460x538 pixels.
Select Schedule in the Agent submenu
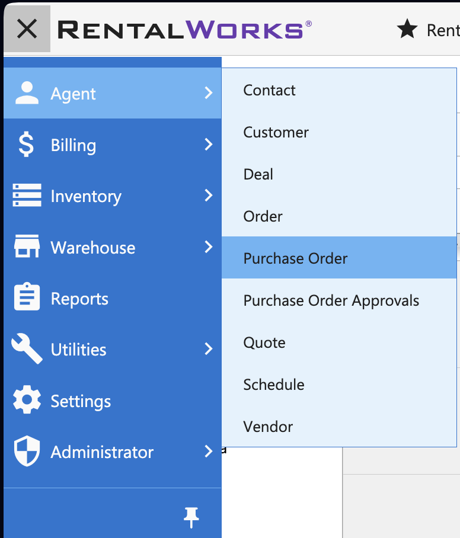[339, 385]
